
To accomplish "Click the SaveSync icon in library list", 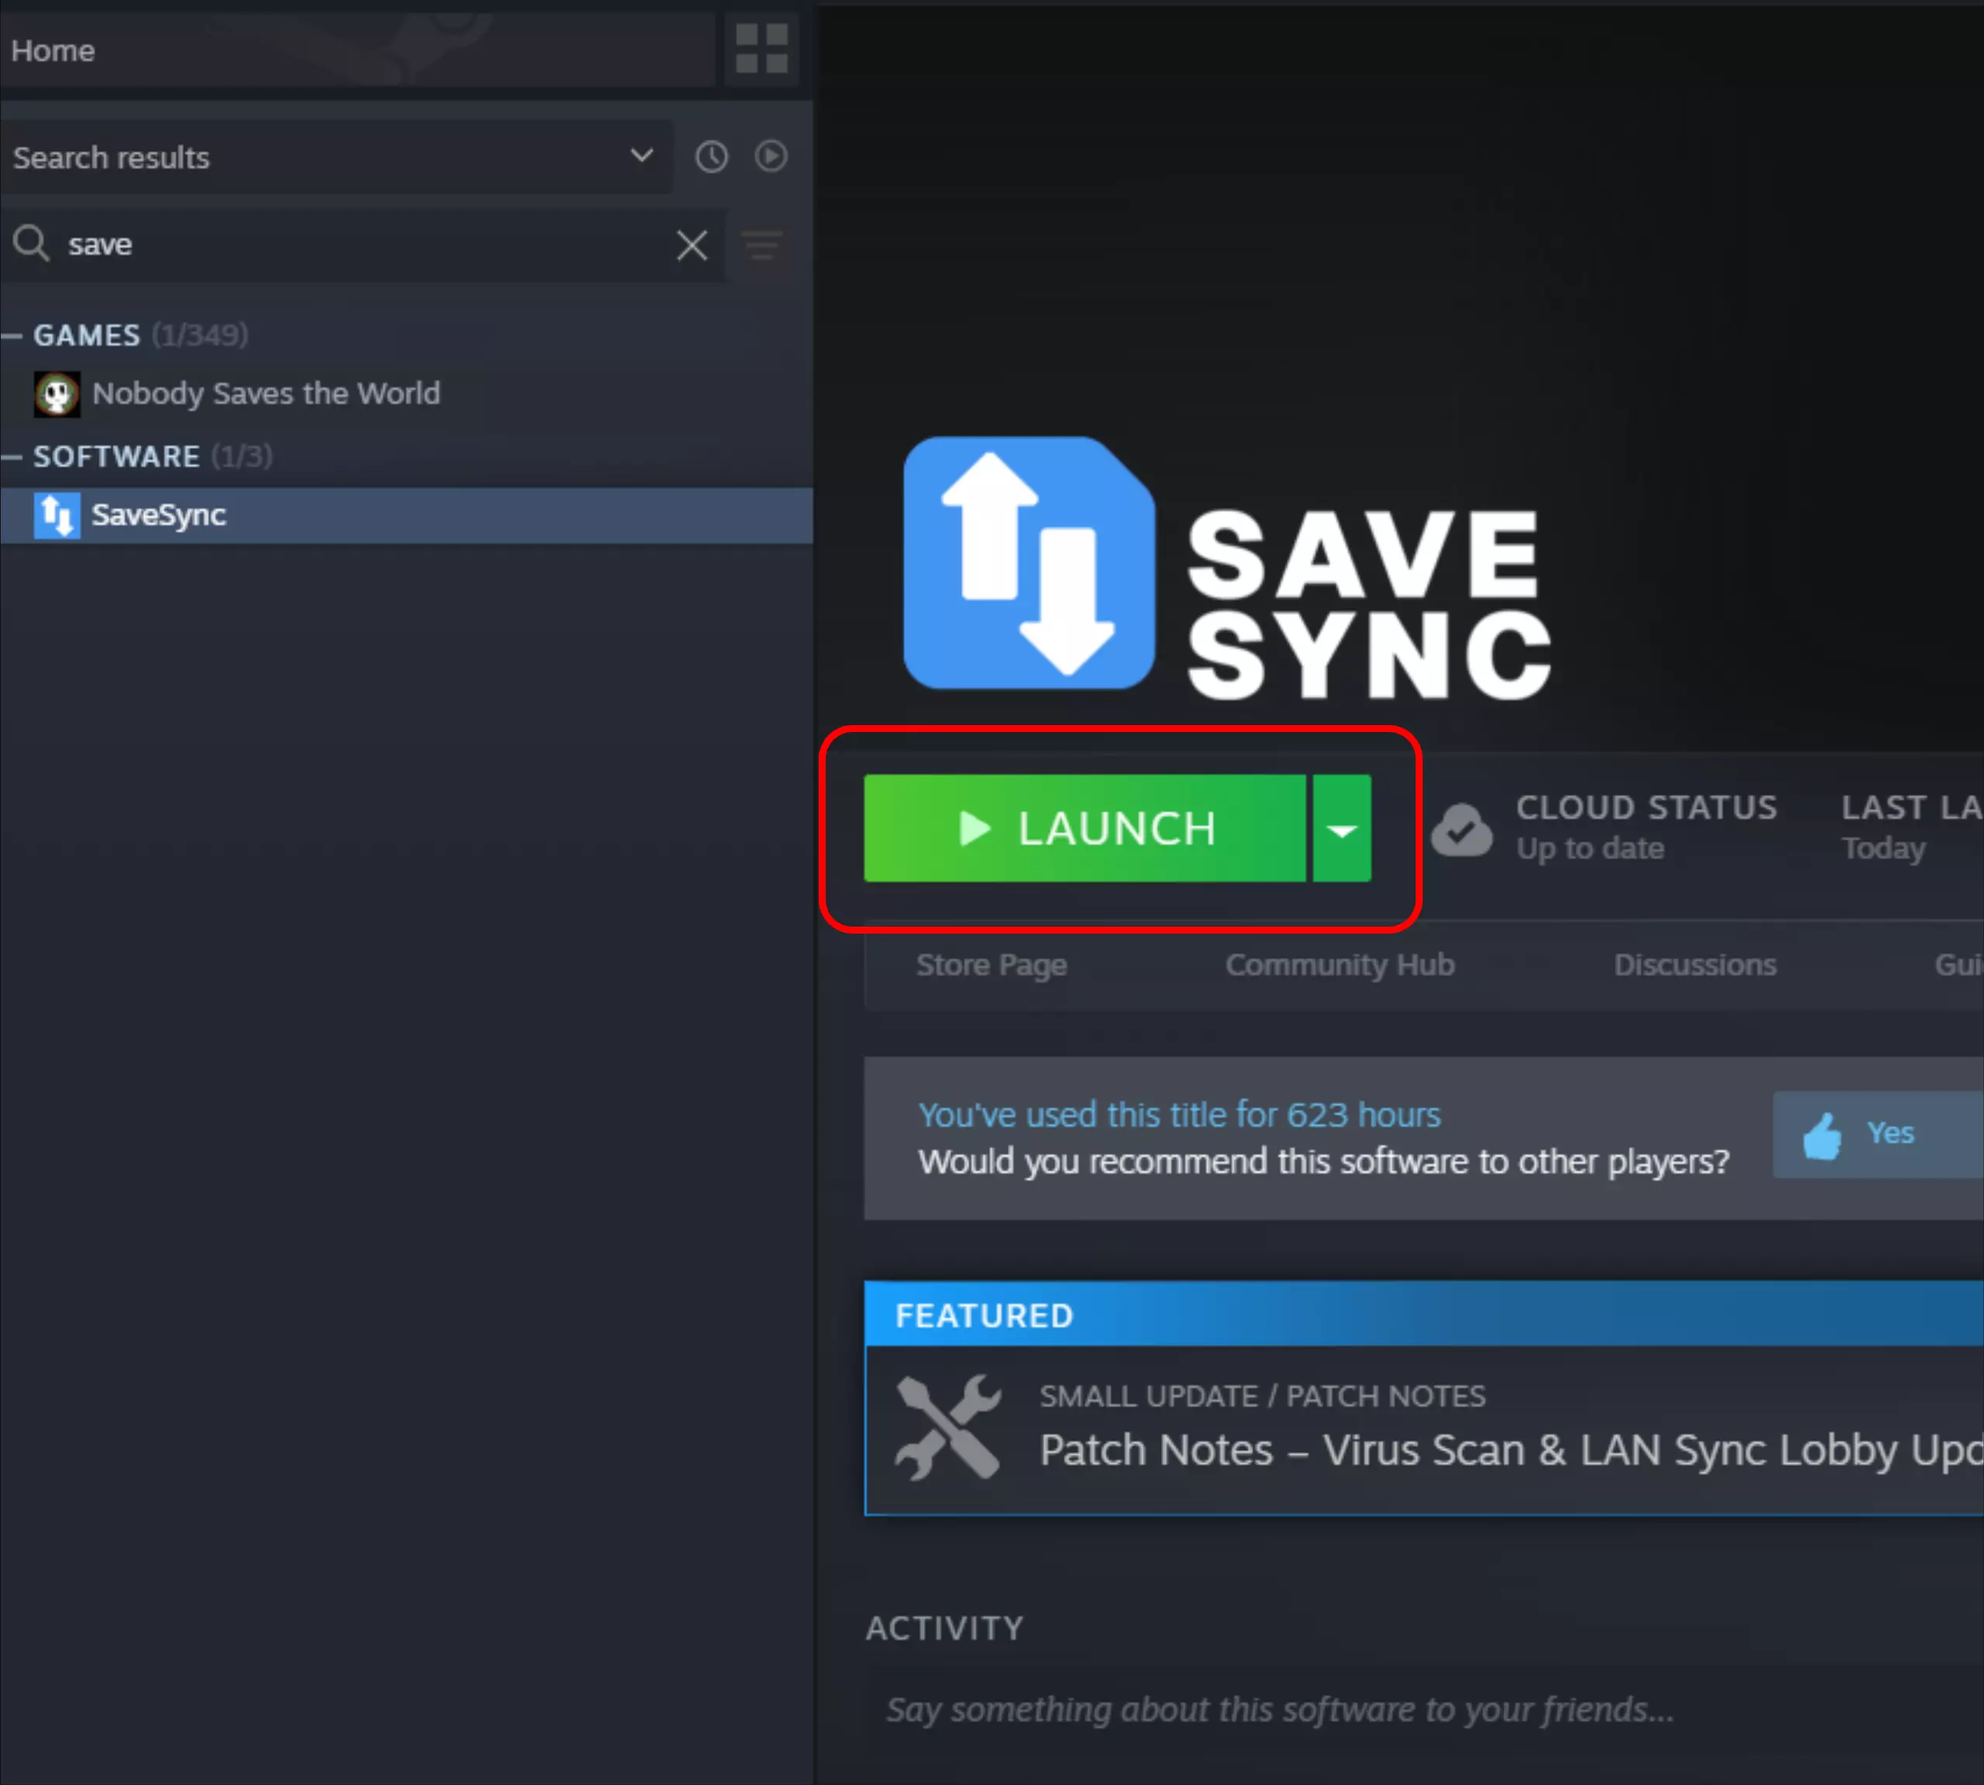I will click(56, 515).
